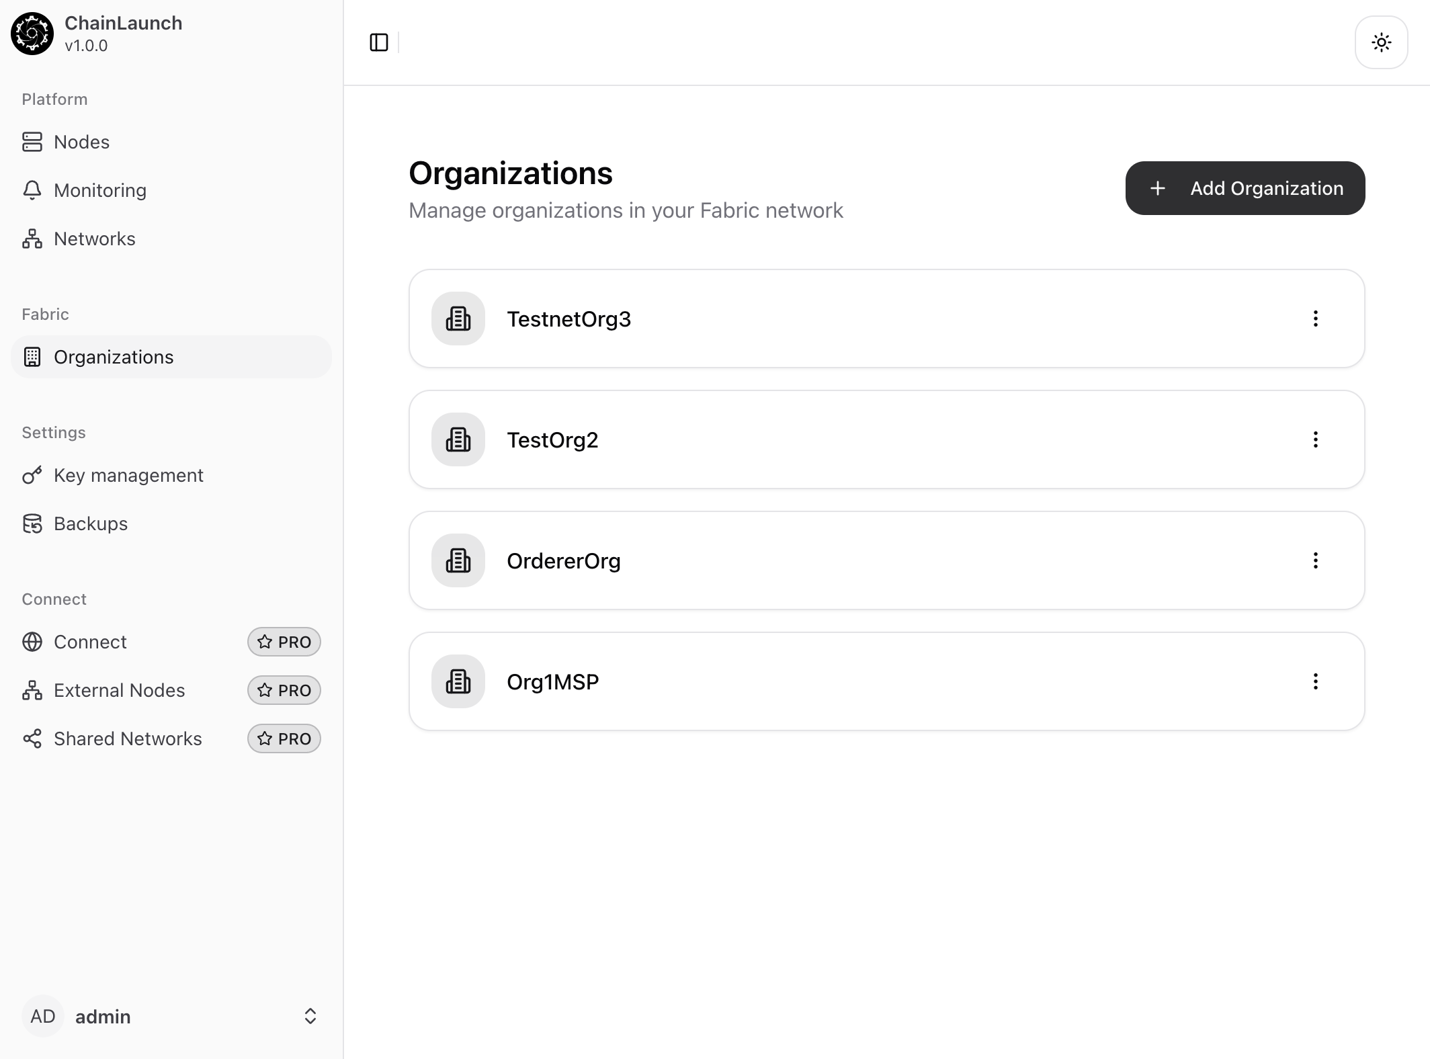
Task: Go to the Backups page
Action: 90,523
